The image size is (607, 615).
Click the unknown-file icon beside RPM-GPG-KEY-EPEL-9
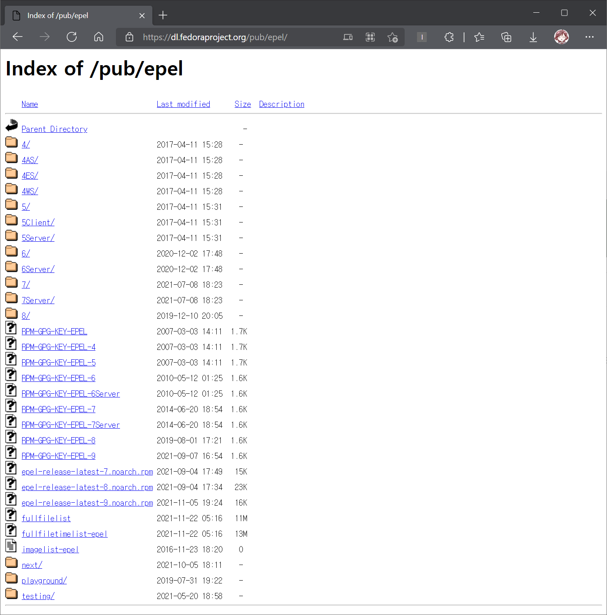(x=11, y=452)
